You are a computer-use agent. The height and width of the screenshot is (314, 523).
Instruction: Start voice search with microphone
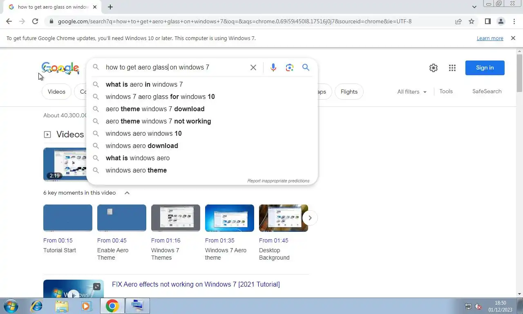(273, 67)
